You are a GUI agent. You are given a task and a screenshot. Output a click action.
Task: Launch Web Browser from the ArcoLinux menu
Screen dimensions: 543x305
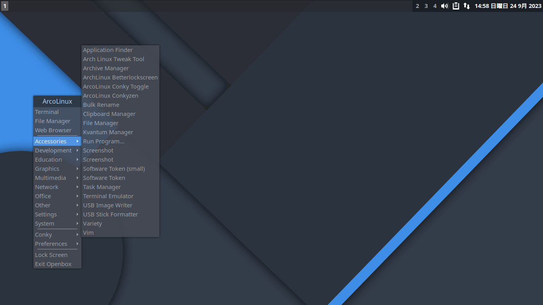(x=57, y=130)
